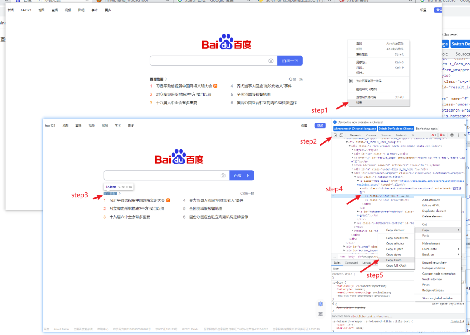The image size is (470, 335).
Task: Collapse the div class="s-hotsearch-title" node
Action: [355, 177]
